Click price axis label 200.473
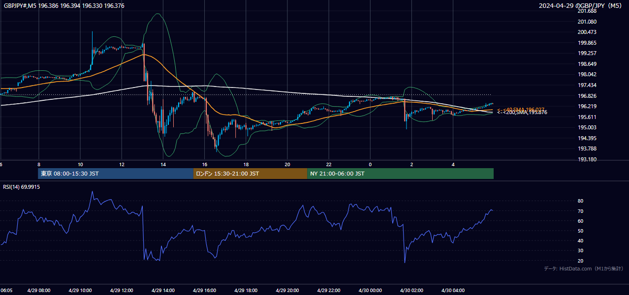629x295 pixels. (x=587, y=32)
